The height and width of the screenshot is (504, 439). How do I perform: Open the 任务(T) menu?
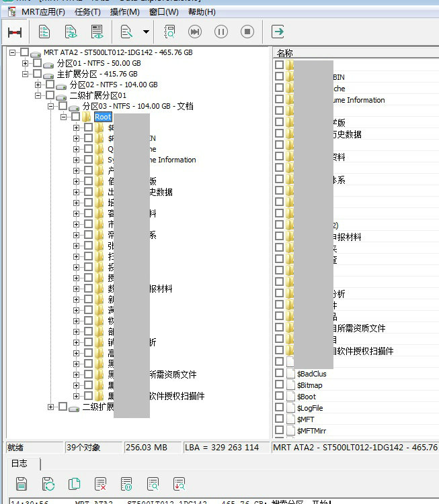pyautogui.click(x=87, y=12)
